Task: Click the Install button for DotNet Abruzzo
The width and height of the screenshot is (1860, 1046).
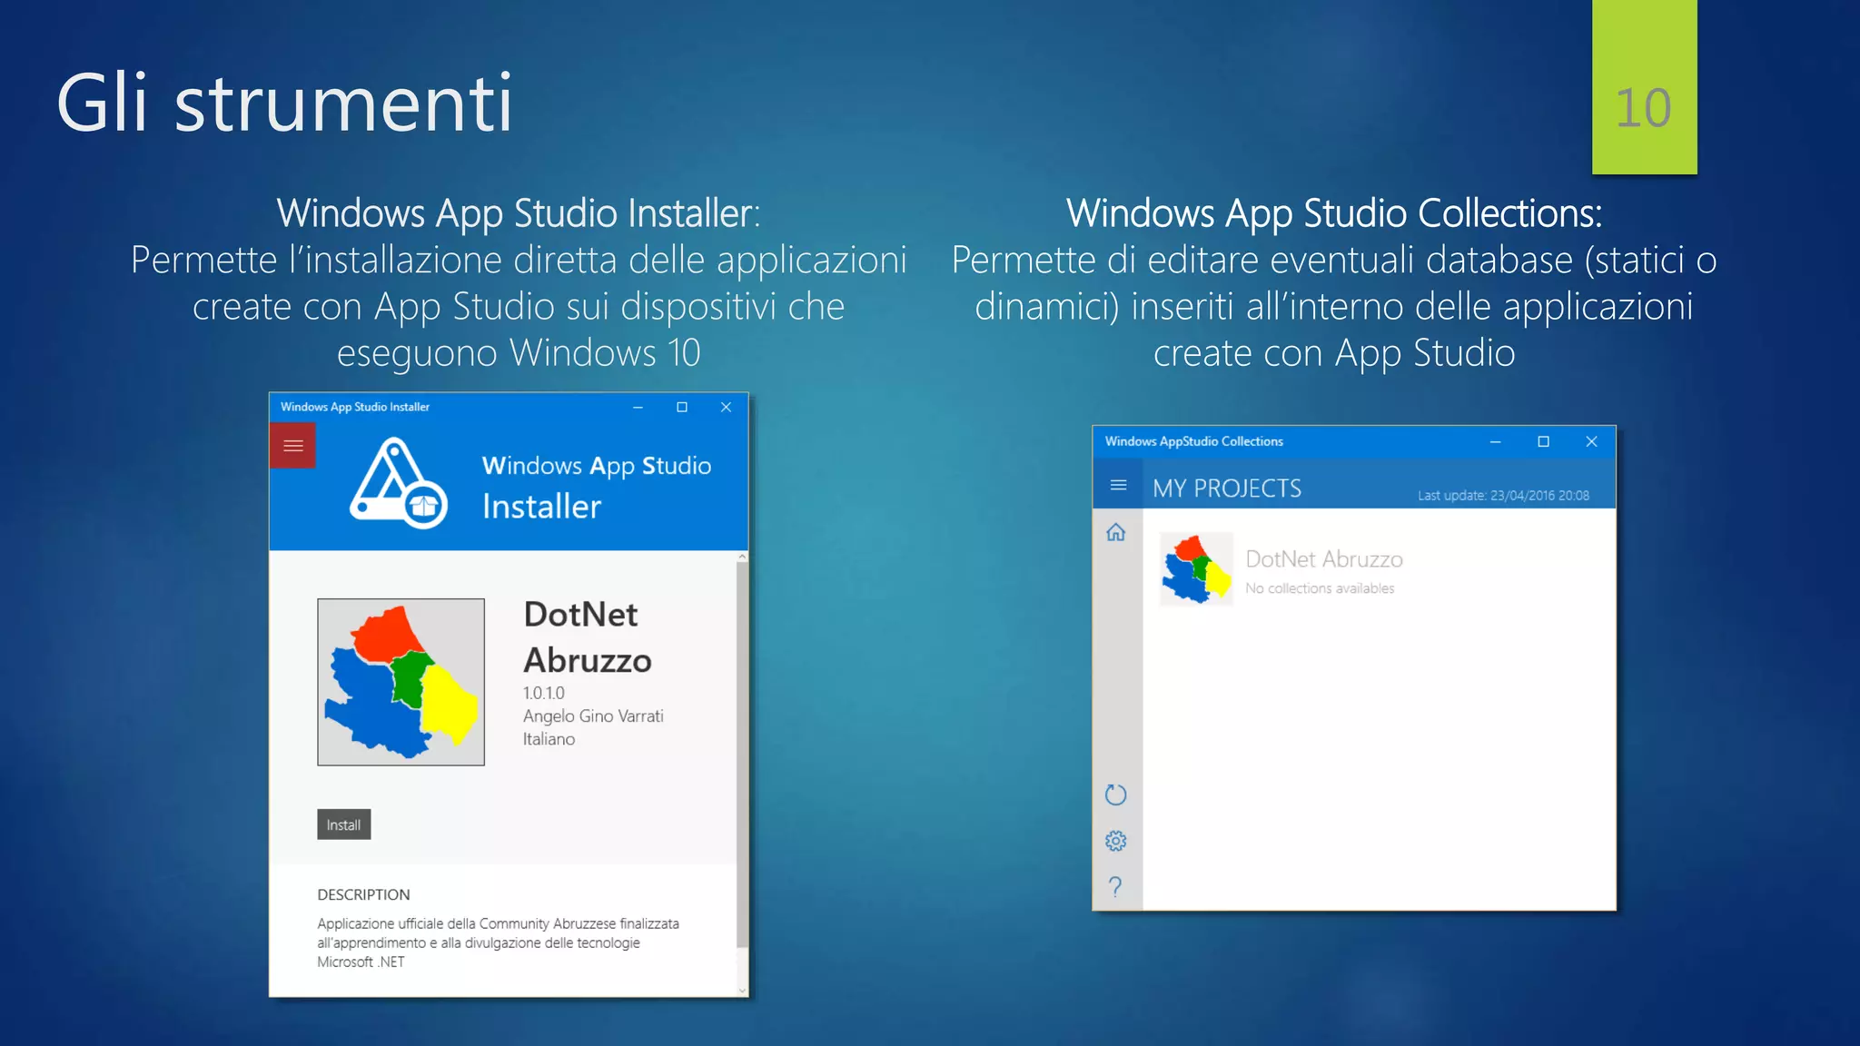Action: pos(343,824)
